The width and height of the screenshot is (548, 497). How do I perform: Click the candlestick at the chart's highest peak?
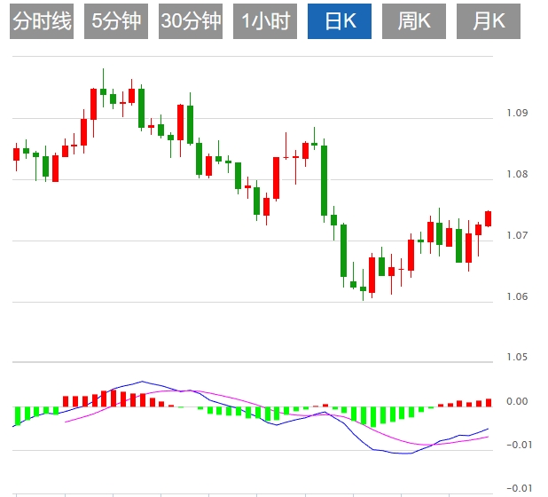click(103, 91)
